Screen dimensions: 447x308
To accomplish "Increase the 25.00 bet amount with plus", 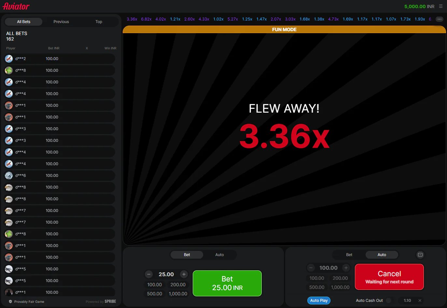I will [x=184, y=274].
